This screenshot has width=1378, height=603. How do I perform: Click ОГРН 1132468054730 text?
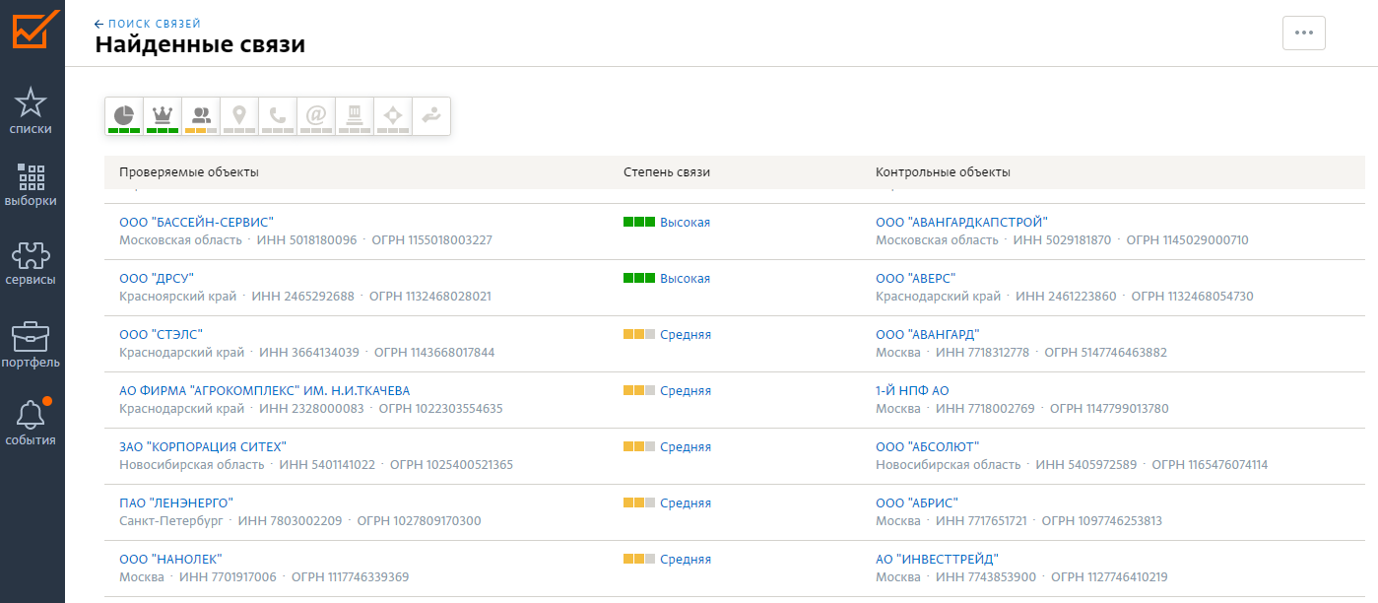(x=1192, y=297)
